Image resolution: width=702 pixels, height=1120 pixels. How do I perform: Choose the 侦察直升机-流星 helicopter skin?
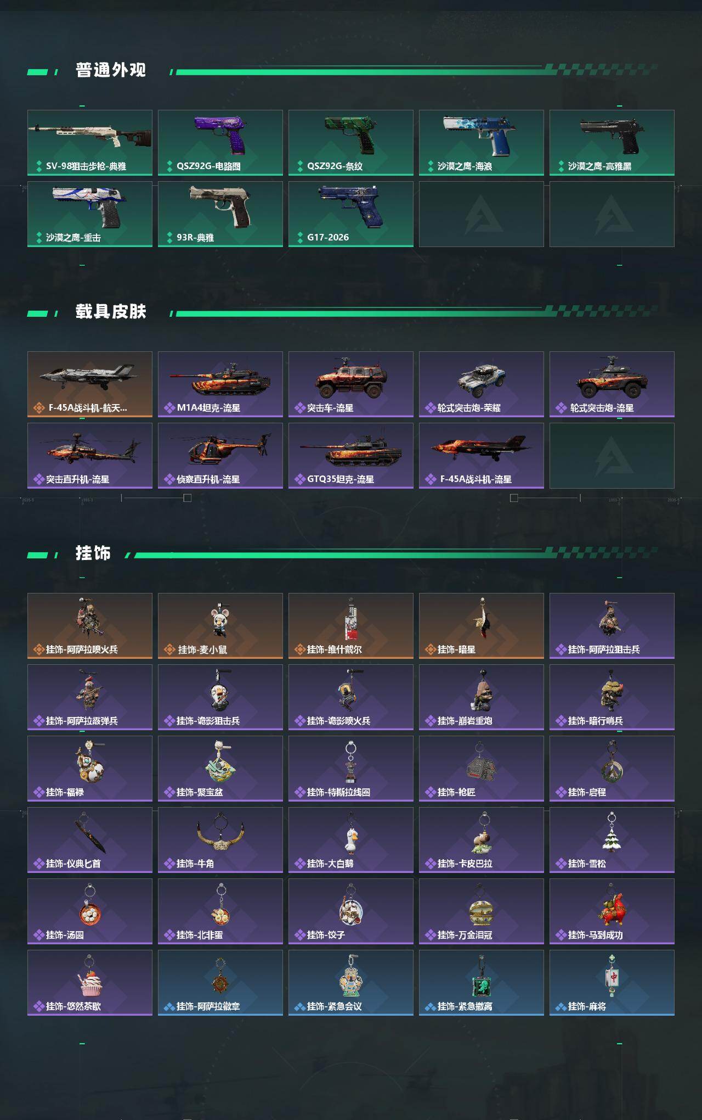point(220,456)
